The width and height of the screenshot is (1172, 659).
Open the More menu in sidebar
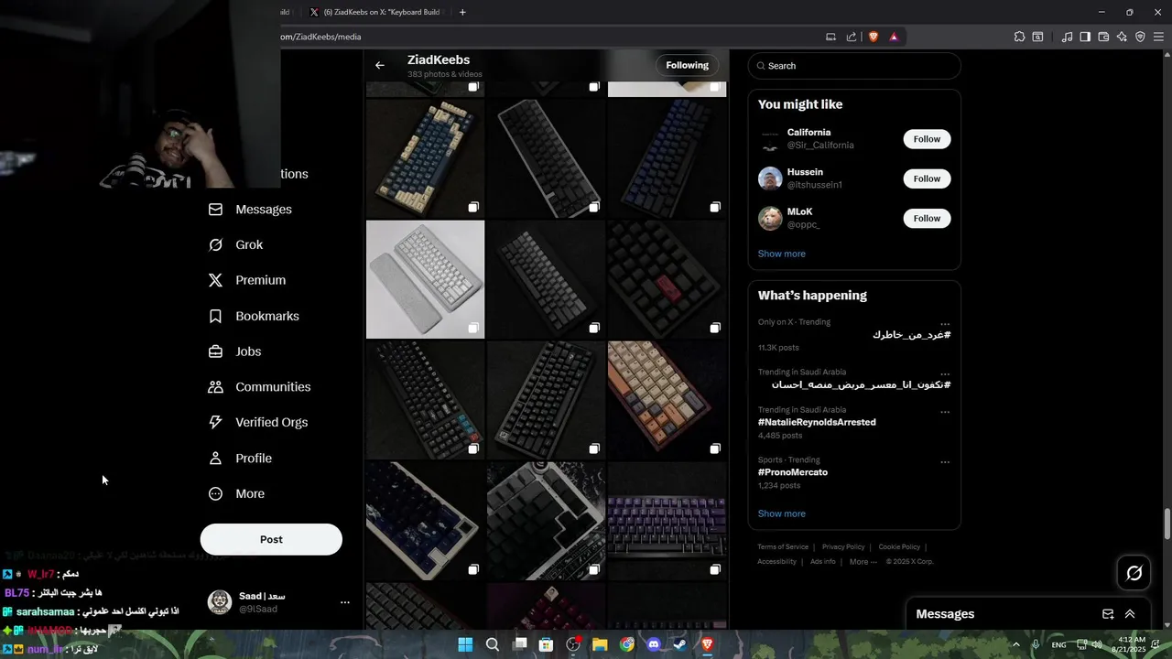(x=236, y=494)
